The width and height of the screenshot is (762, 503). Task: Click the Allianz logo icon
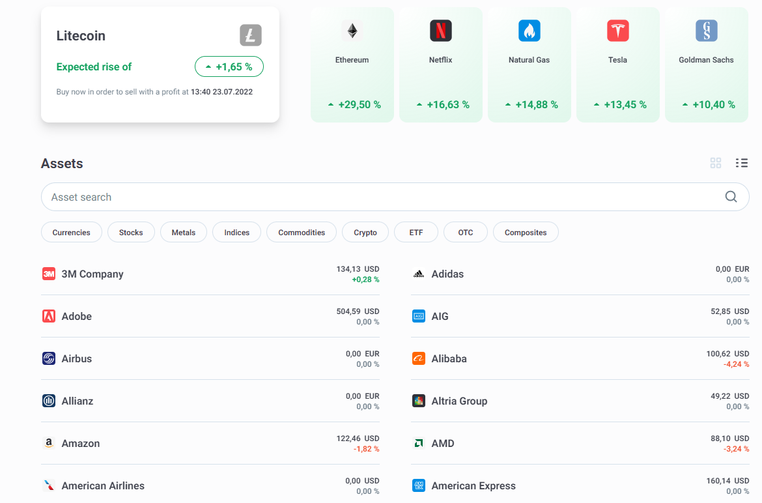pyautogui.click(x=49, y=401)
